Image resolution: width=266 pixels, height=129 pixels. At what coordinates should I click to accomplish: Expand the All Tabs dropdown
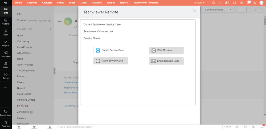tap(199, 3)
